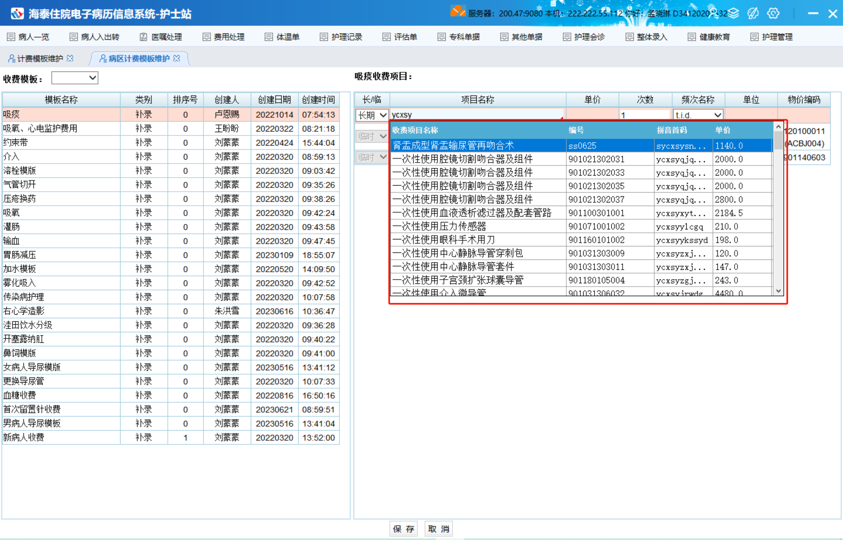The image size is (843, 540).
Task: Select the 雾化吸入 template row
Action: click(x=20, y=283)
